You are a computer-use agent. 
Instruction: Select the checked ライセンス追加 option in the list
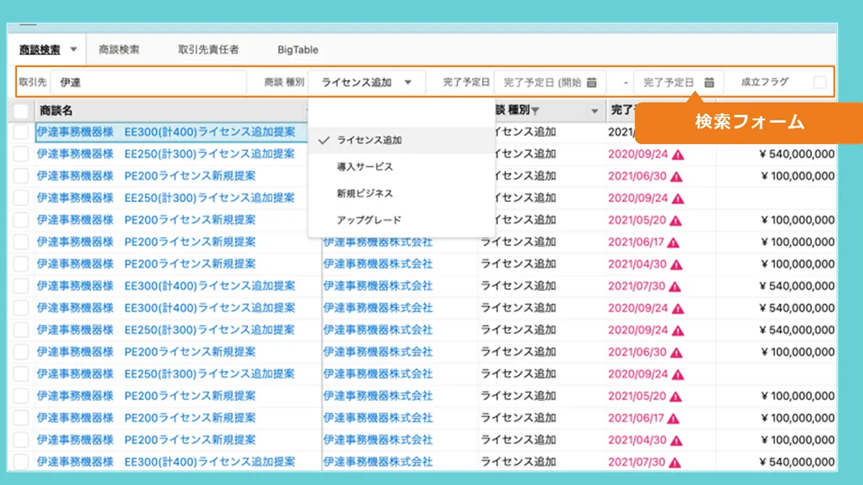point(402,140)
